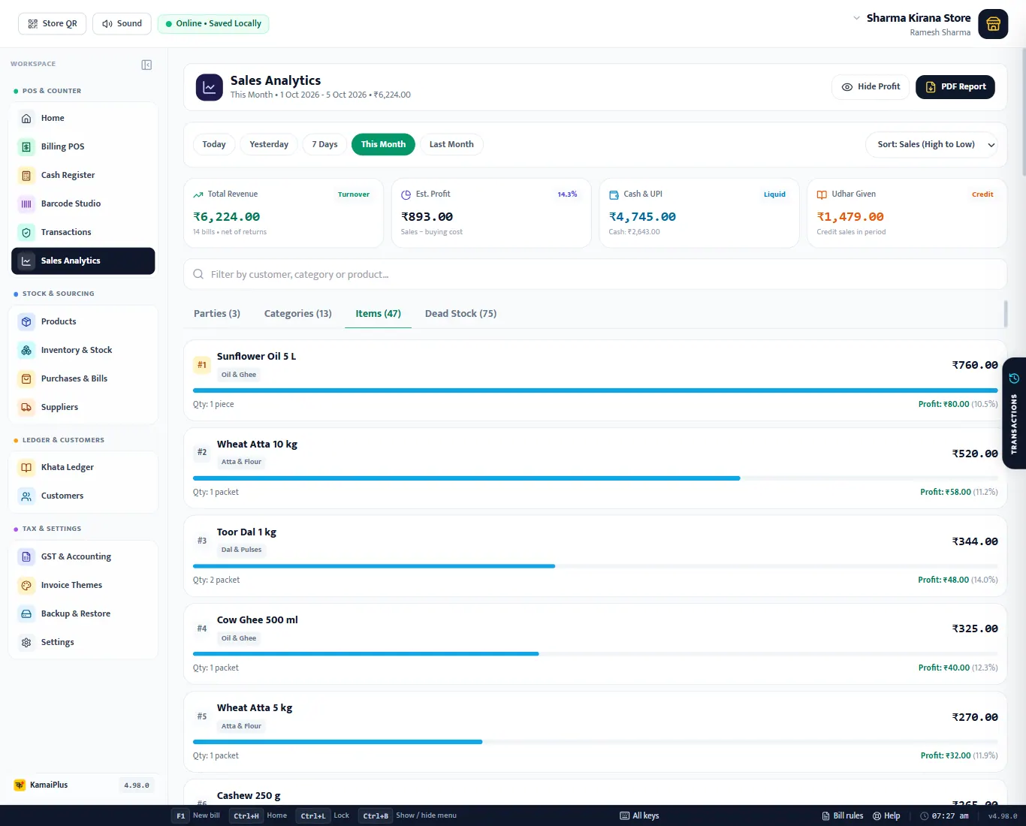The height and width of the screenshot is (826, 1026).
Task: Open All keys shortcuts list
Action: [639, 815]
